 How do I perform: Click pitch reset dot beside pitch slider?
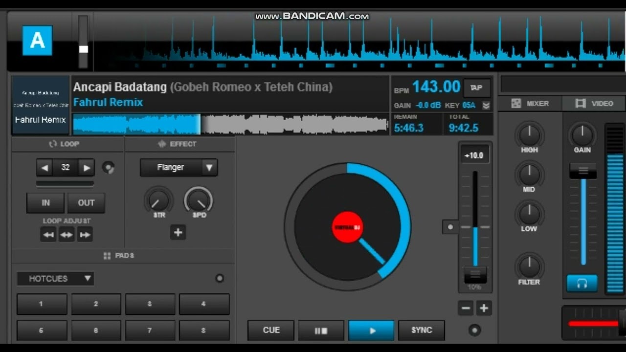[x=450, y=227]
